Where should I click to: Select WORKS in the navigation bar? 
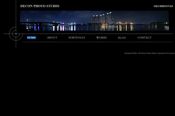coord(101,38)
